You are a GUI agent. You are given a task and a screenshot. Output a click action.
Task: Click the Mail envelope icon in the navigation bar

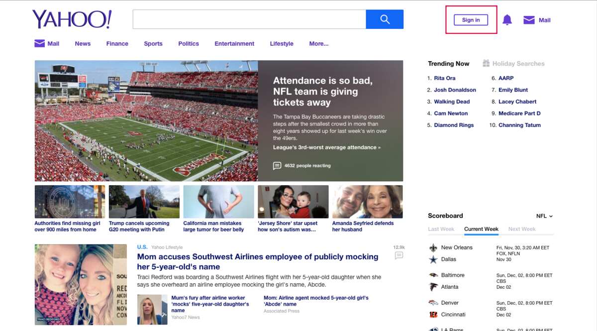[x=40, y=43]
